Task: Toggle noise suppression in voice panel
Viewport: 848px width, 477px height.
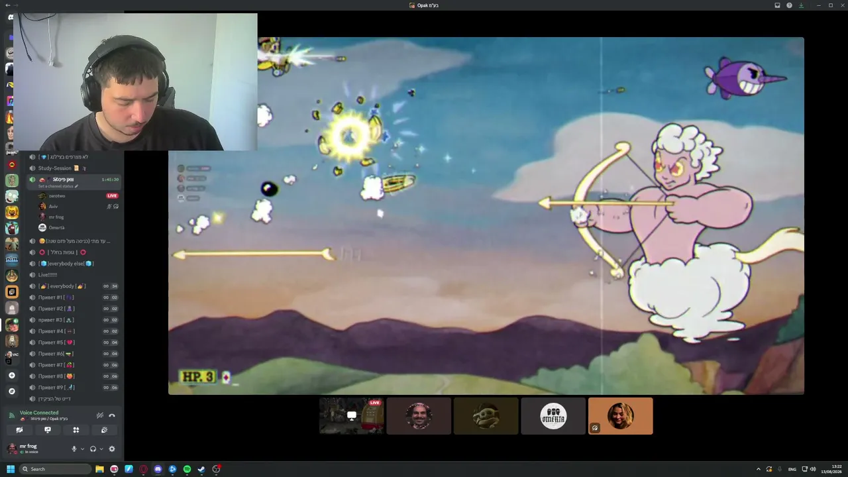Action: [100, 415]
